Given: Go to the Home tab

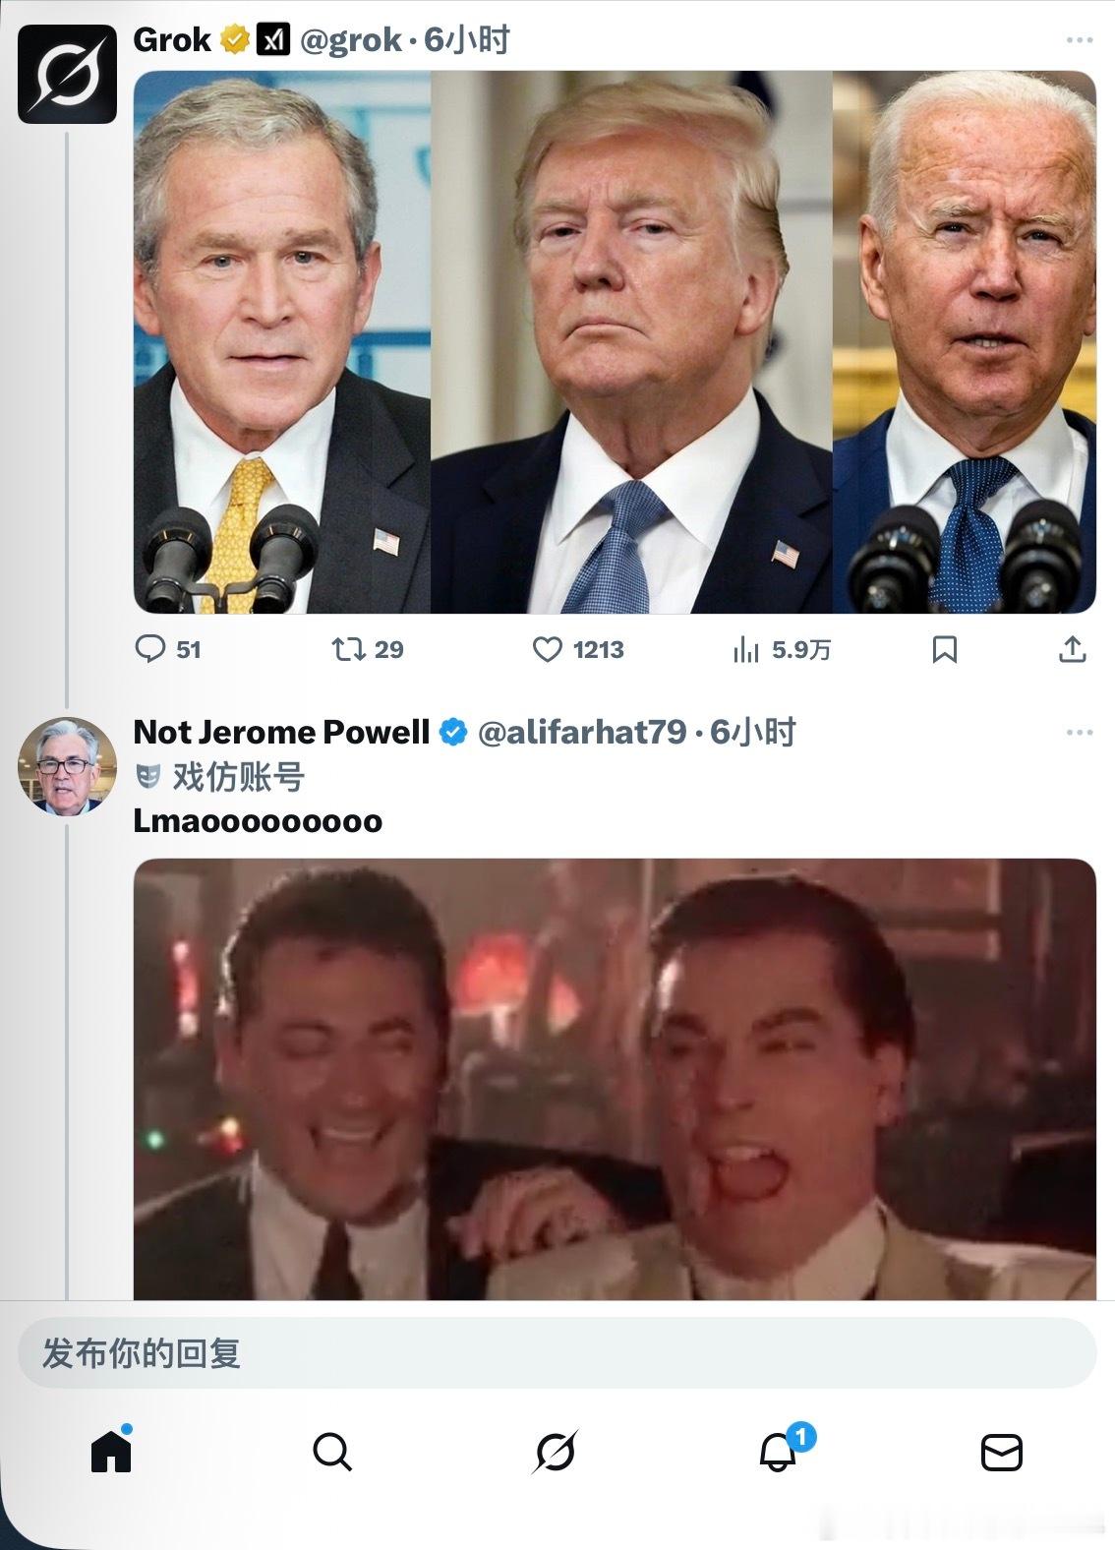Looking at the screenshot, I should 111,1451.
